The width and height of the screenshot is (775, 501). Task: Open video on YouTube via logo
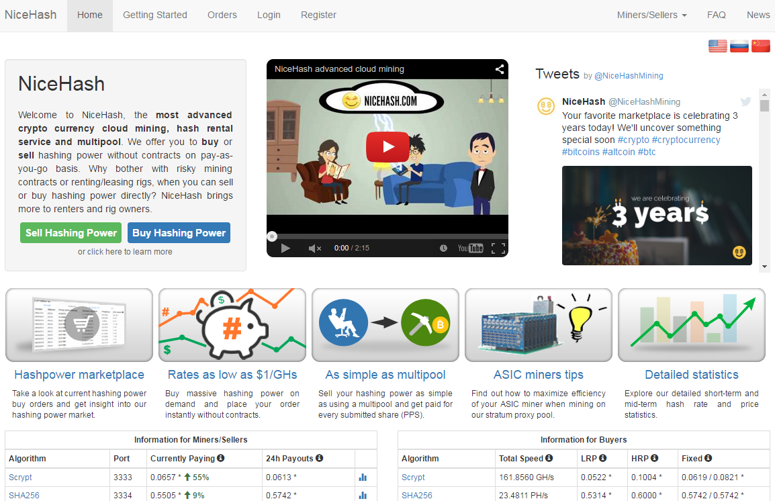tap(470, 248)
